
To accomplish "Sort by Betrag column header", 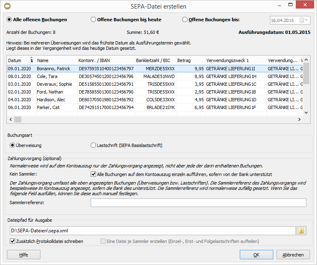I will [191, 60].
